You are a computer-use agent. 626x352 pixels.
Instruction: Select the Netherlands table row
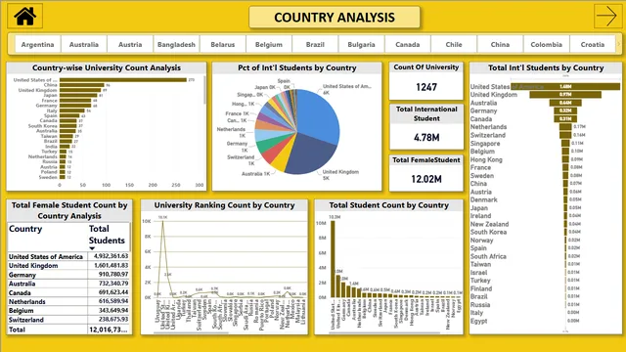point(68,302)
